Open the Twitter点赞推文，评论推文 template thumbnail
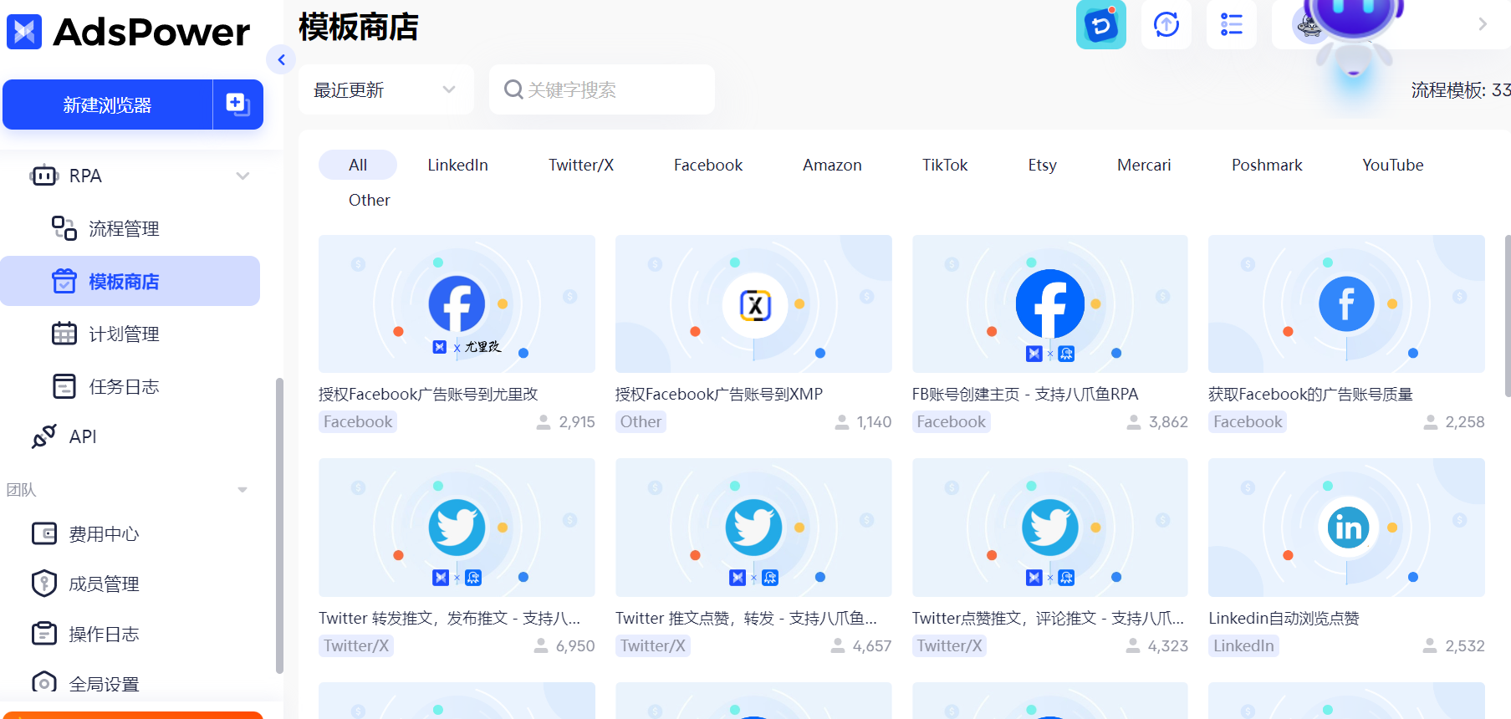Screen dimensions: 1511x719 pos(1049,528)
